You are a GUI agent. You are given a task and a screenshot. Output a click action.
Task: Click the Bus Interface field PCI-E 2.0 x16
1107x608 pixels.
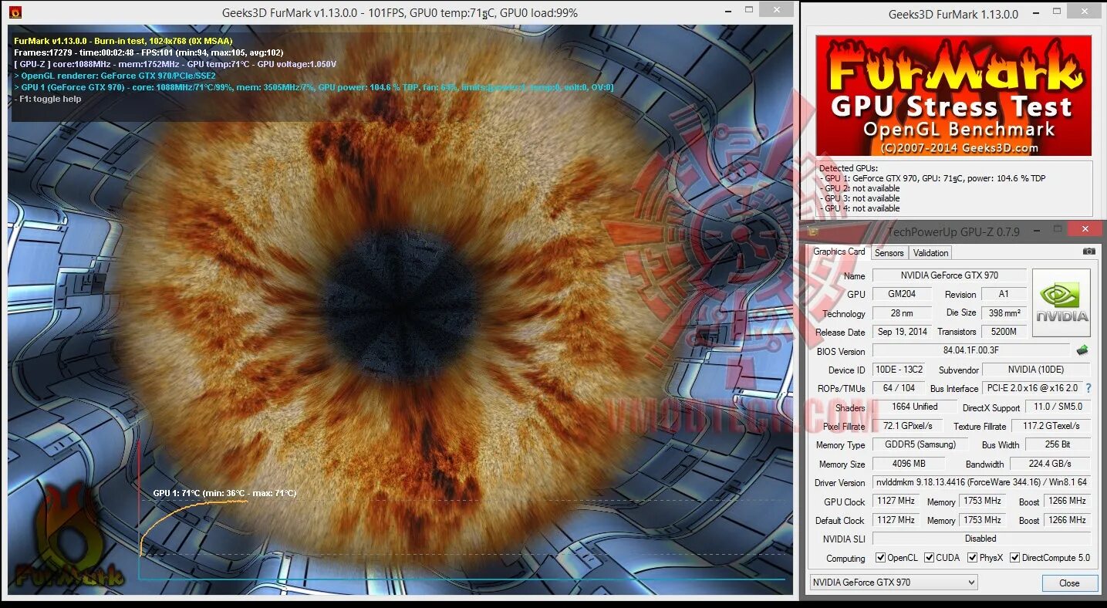click(1031, 388)
